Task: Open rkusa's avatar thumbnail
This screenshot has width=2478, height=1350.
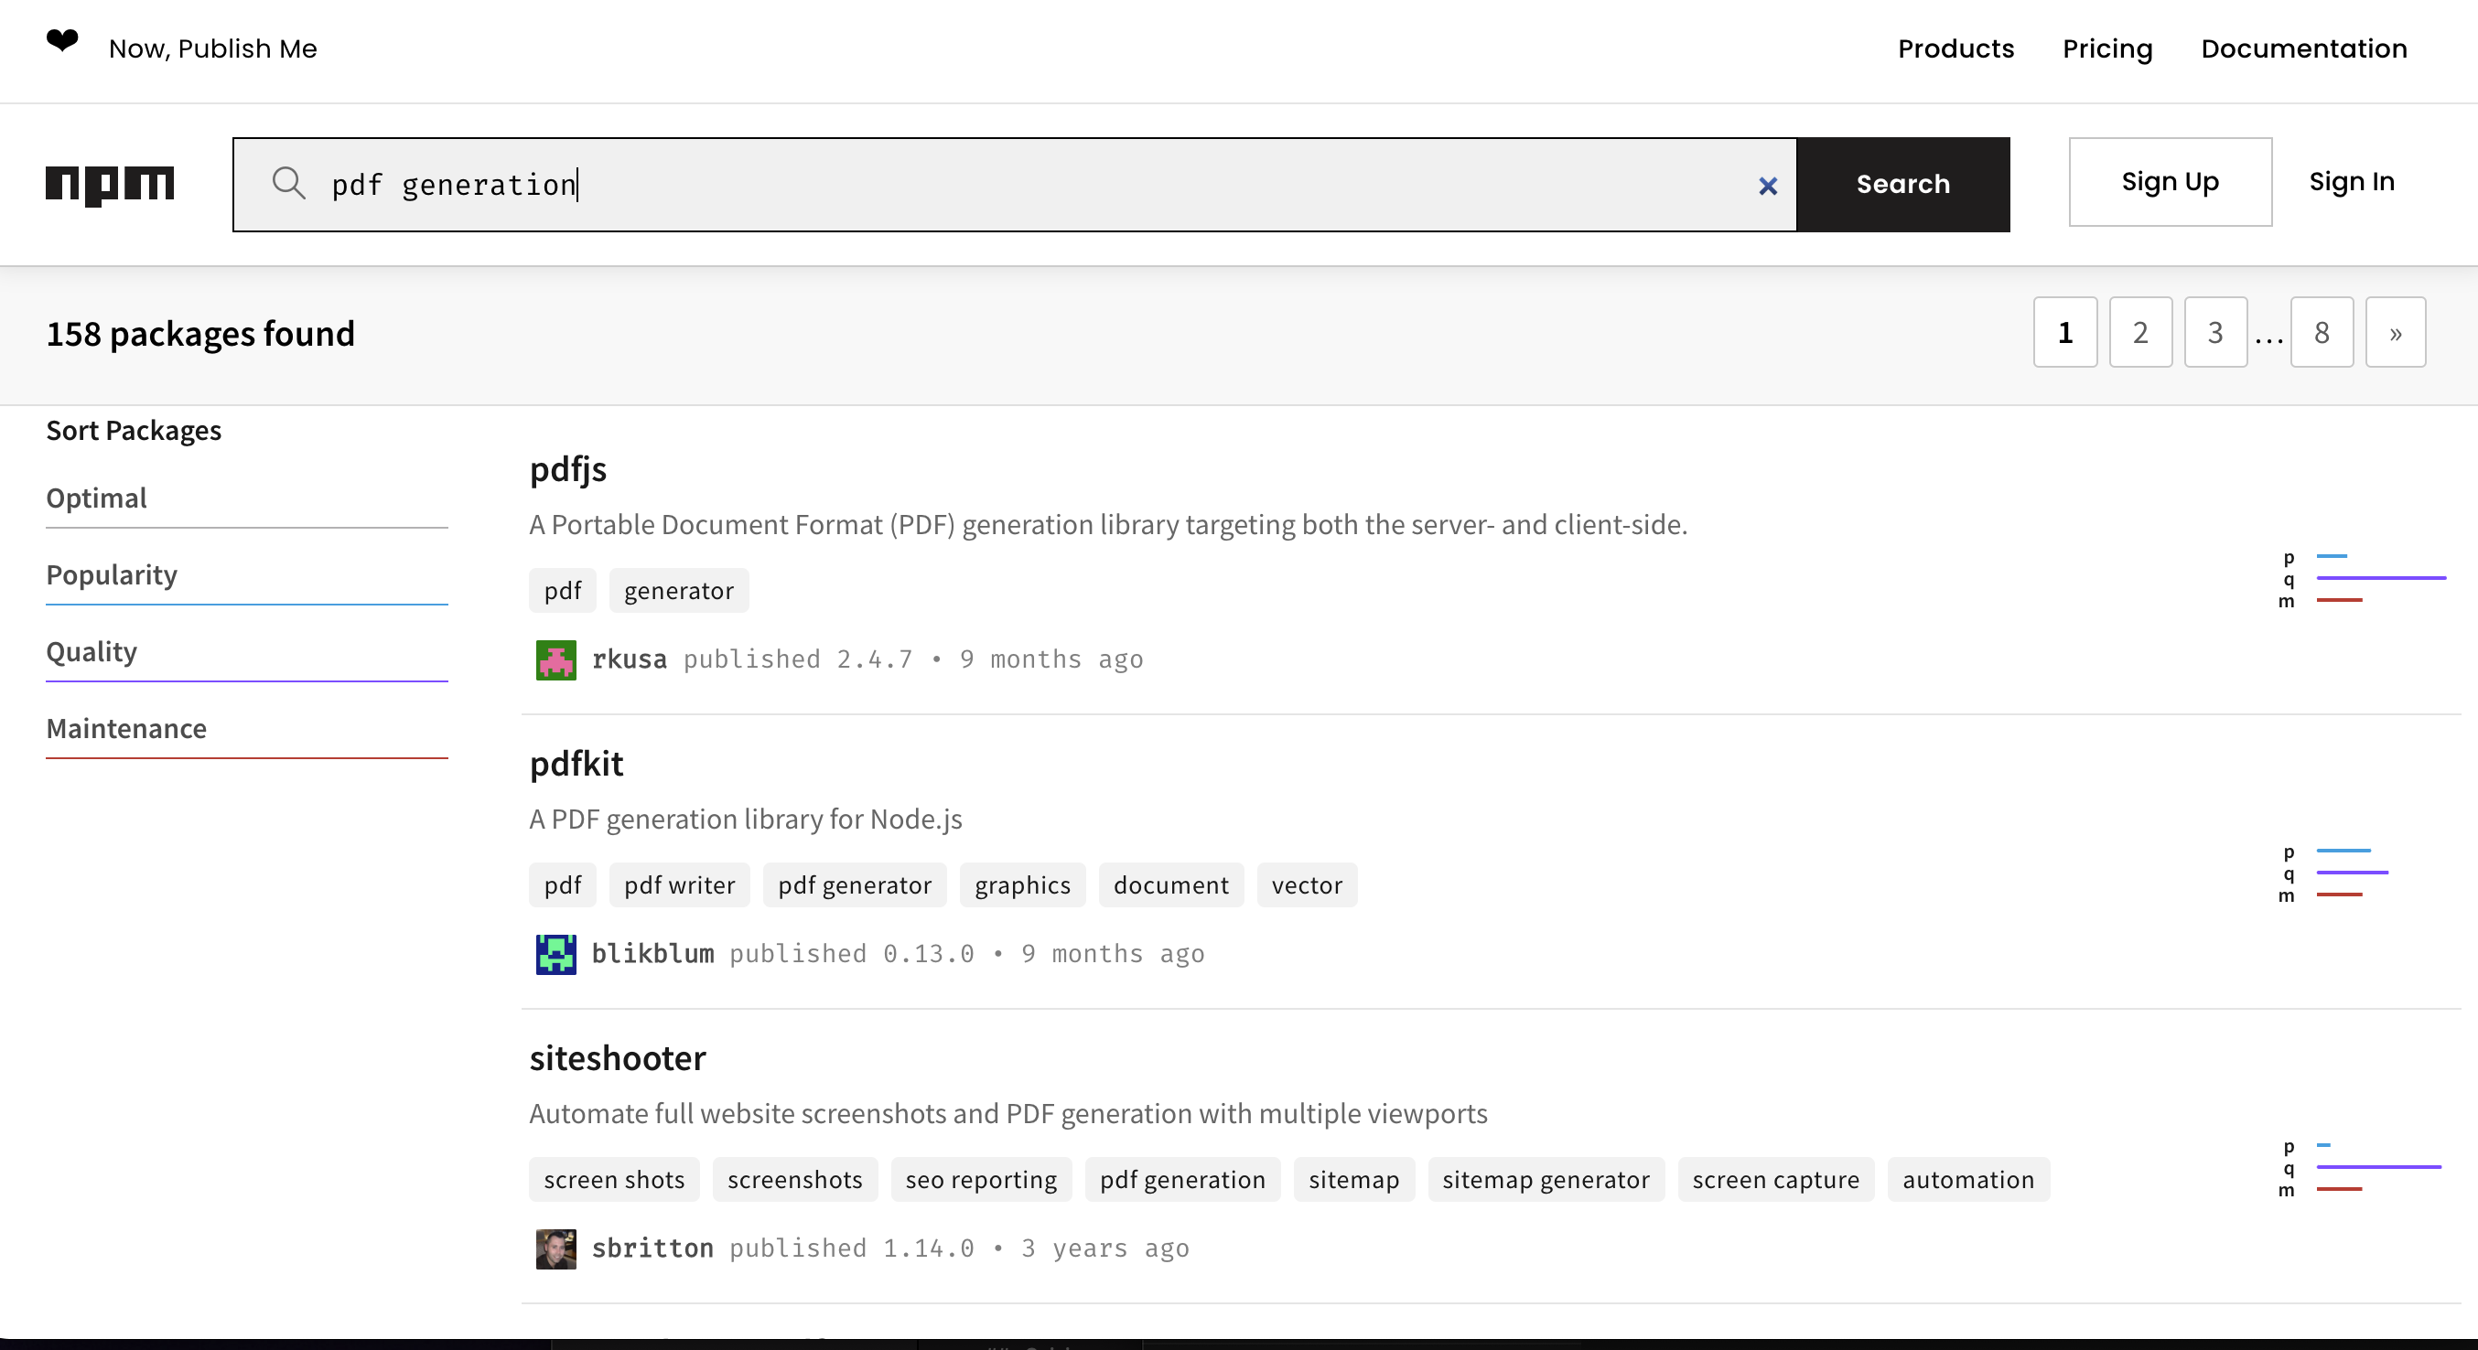Action: pos(556,659)
